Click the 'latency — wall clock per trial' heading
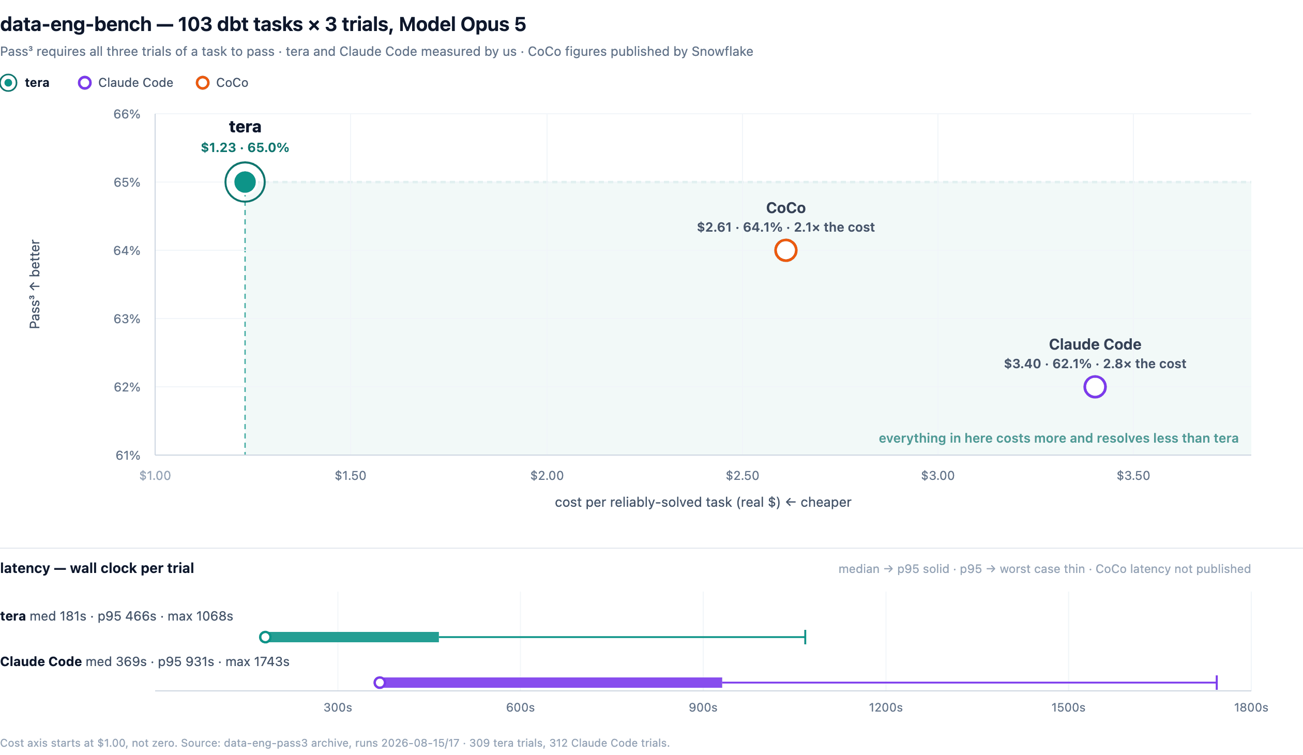 (x=97, y=568)
